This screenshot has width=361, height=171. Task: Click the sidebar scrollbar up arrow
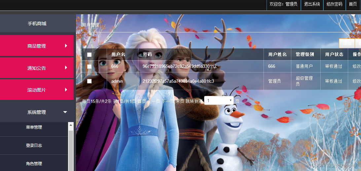pos(71,125)
